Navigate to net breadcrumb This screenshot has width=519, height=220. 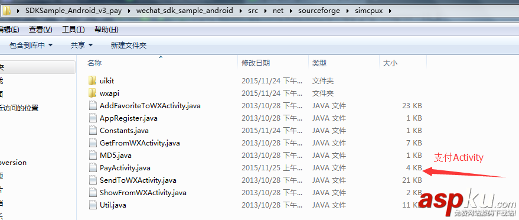[x=278, y=11]
